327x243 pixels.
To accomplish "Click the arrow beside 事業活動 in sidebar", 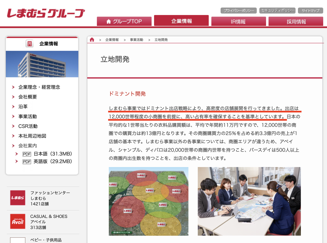I will [13, 116].
